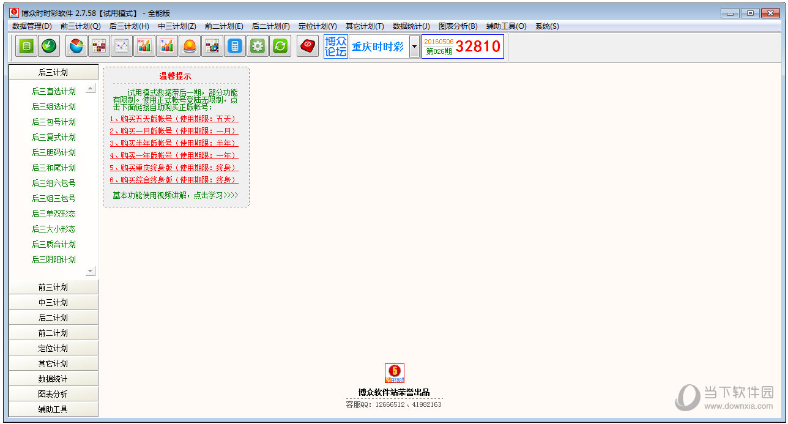Open the line trend chart toolbar icon
The width and height of the screenshot is (788, 424).
(x=121, y=46)
